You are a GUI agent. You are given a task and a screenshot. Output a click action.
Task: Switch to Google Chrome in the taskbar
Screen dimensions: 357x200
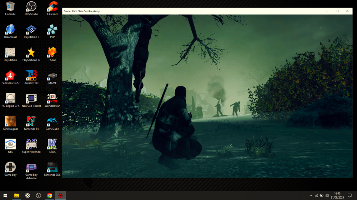(50, 196)
